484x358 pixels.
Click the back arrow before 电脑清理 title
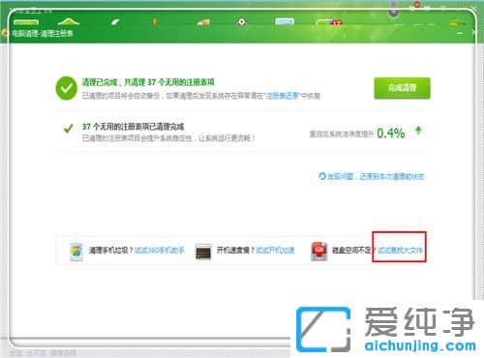(x=5, y=33)
